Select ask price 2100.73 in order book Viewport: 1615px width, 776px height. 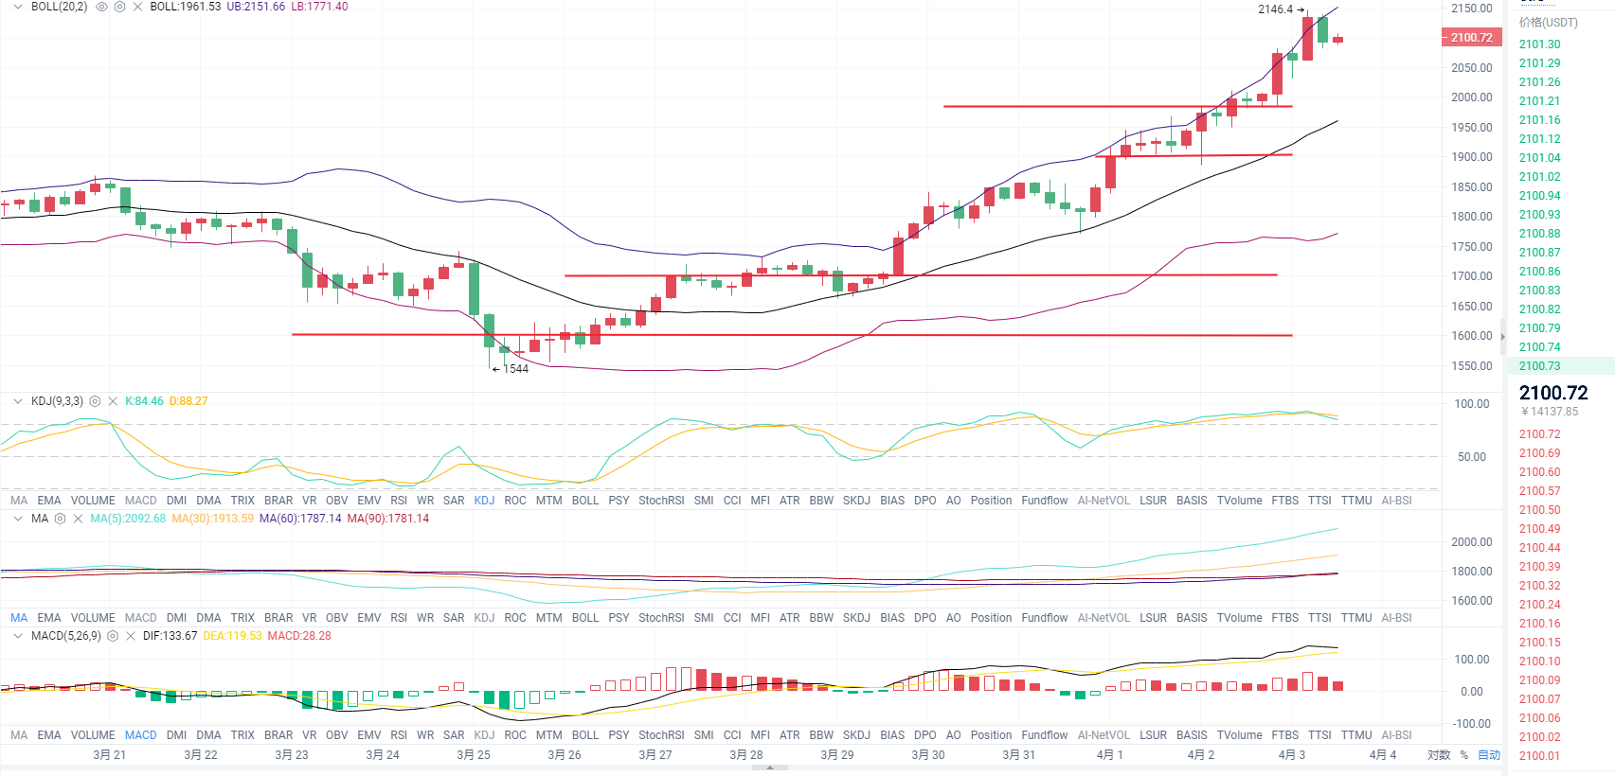pyautogui.click(x=1539, y=366)
